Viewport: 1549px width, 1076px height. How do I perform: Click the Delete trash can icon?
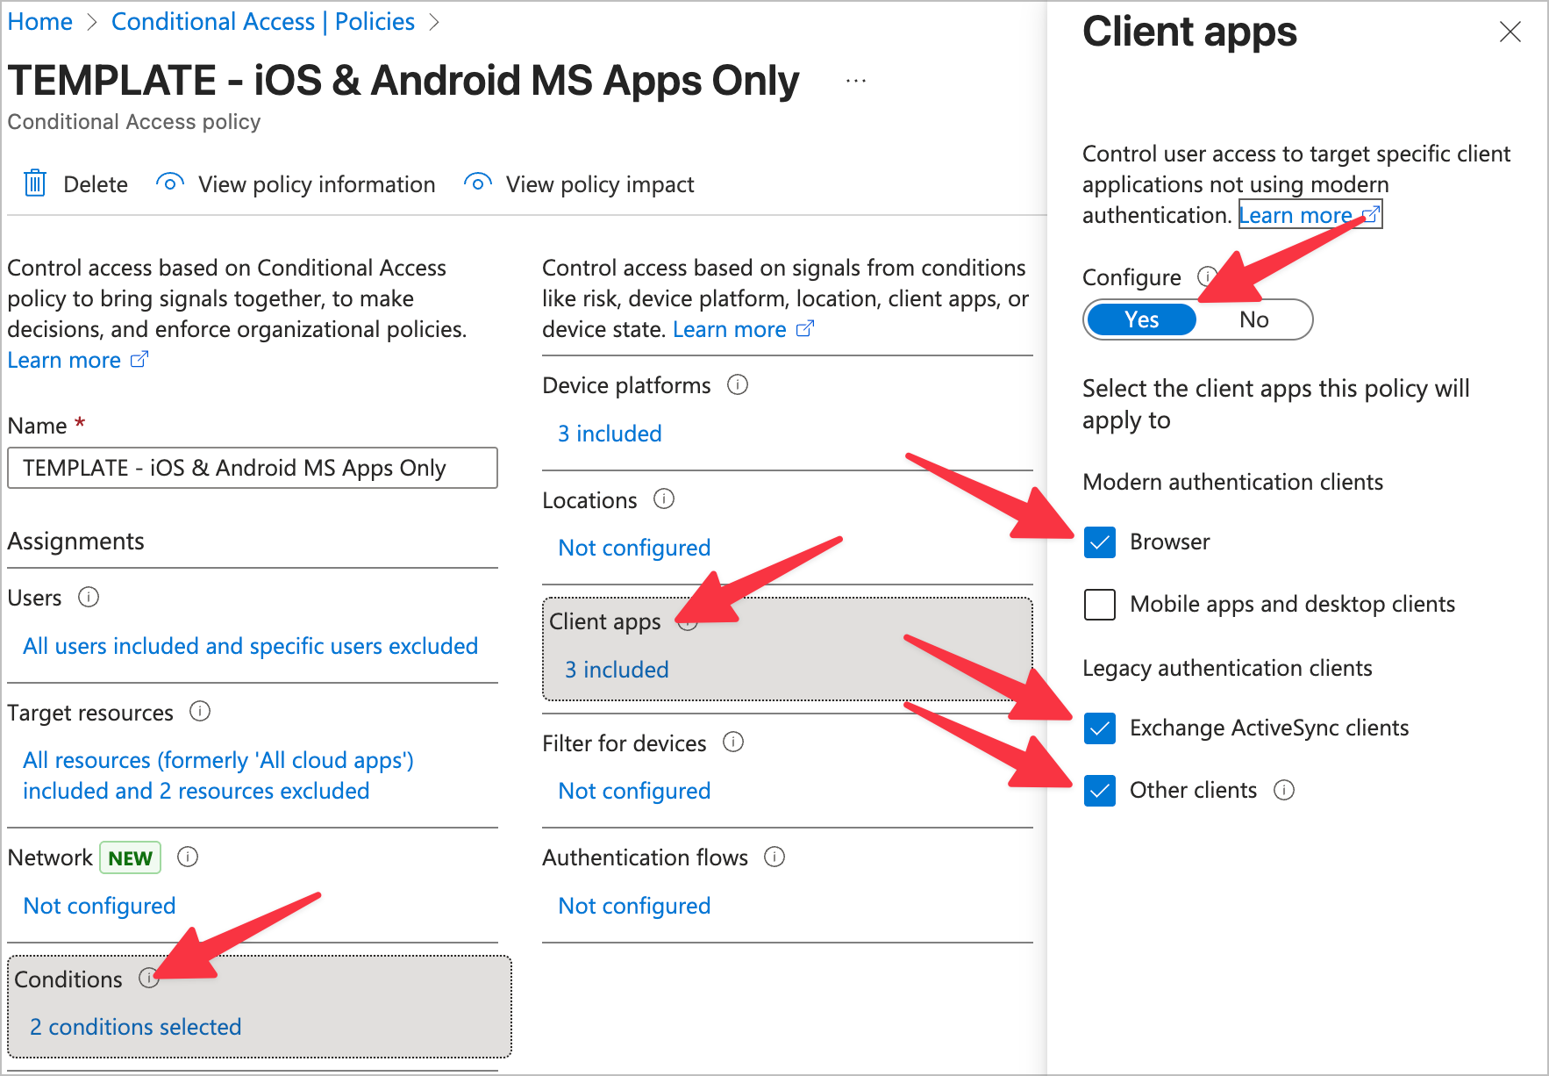pyautogui.click(x=35, y=183)
